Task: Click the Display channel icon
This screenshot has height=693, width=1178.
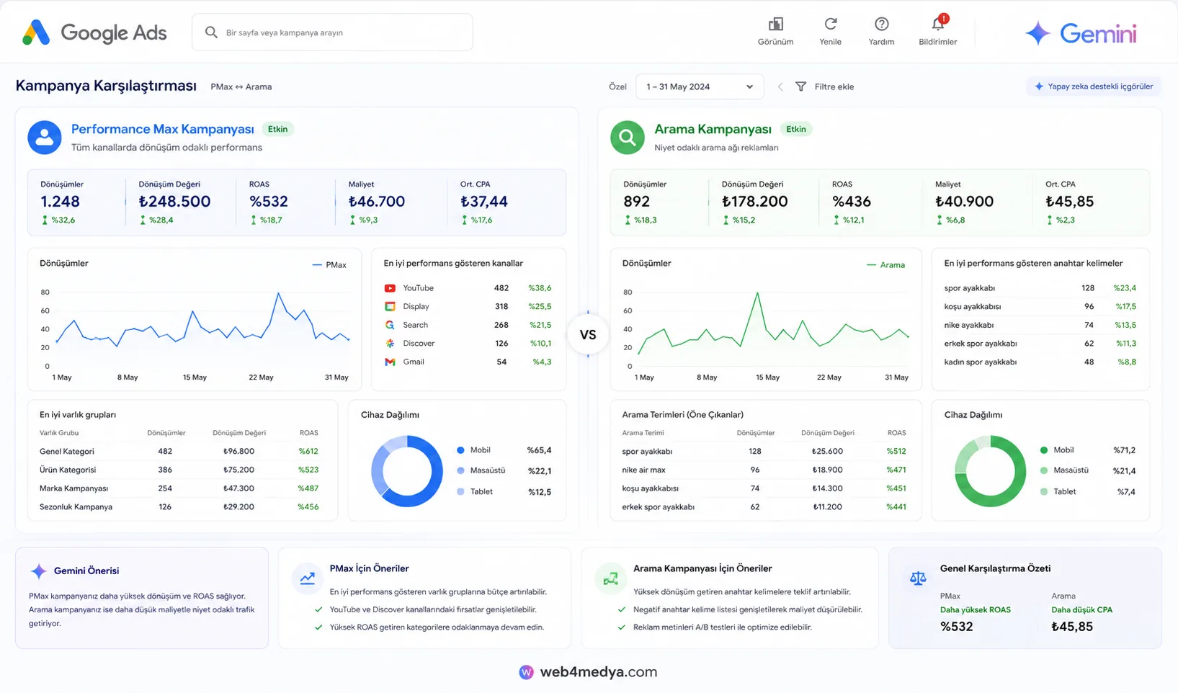Action: [x=390, y=306]
